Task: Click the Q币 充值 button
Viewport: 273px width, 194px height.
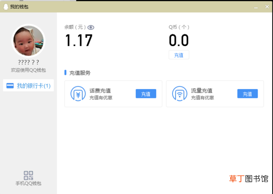Action: point(179,55)
